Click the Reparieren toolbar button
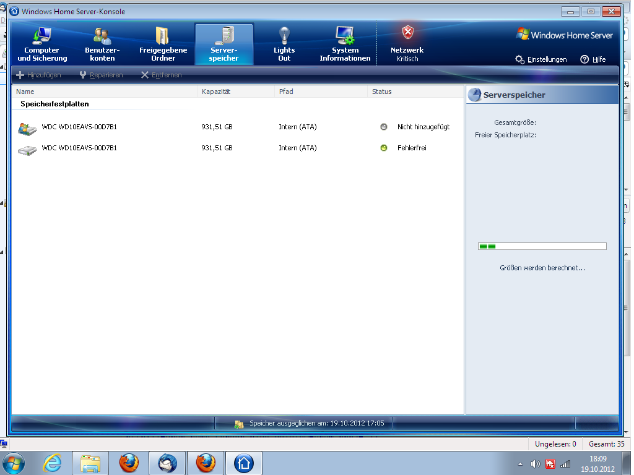Viewport: 634px width, 475px height. (101, 75)
